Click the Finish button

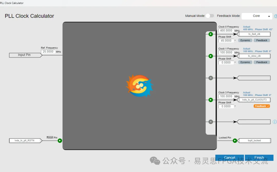coord(259,158)
